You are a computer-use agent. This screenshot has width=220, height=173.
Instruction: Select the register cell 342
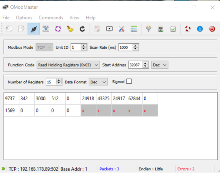click(x=27, y=98)
